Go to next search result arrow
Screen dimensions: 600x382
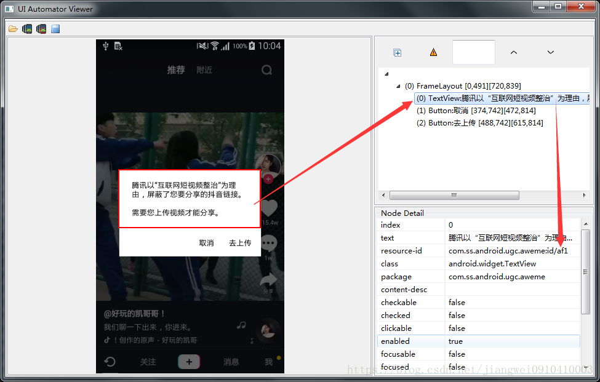551,52
